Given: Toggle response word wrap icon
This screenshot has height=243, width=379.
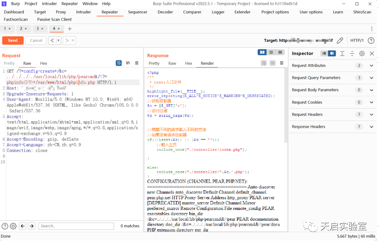Looking at the screenshot, I should [264, 63].
